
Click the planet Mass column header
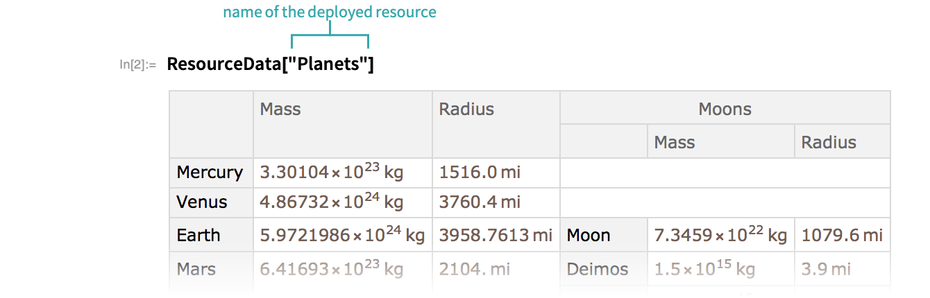click(x=280, y=109)
